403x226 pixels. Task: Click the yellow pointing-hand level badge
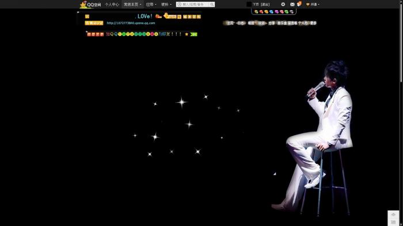[170, 16]
